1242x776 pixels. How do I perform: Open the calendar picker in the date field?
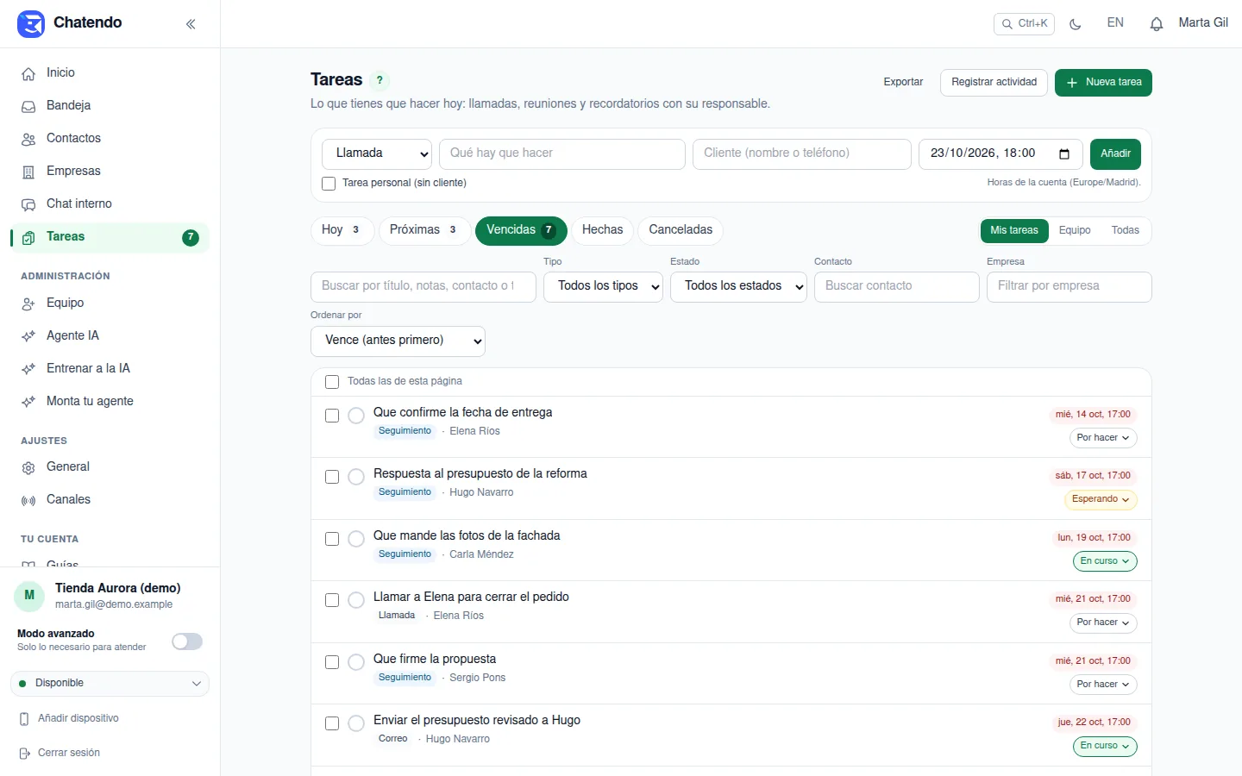1064,153
